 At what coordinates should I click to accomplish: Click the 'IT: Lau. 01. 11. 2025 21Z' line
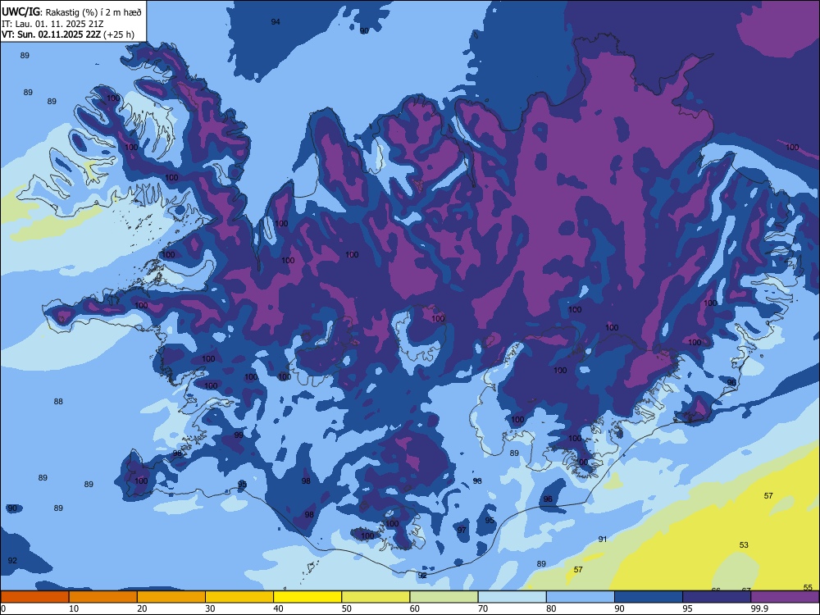click(52, 24)
